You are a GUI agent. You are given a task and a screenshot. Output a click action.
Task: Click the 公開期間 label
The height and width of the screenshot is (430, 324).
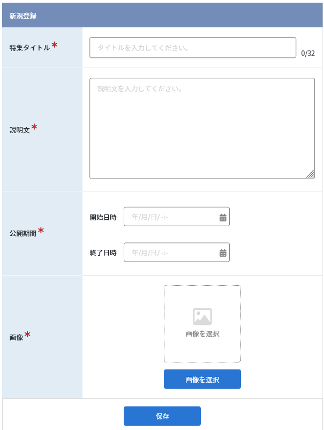pyautogui.click(x=23, y=233)
